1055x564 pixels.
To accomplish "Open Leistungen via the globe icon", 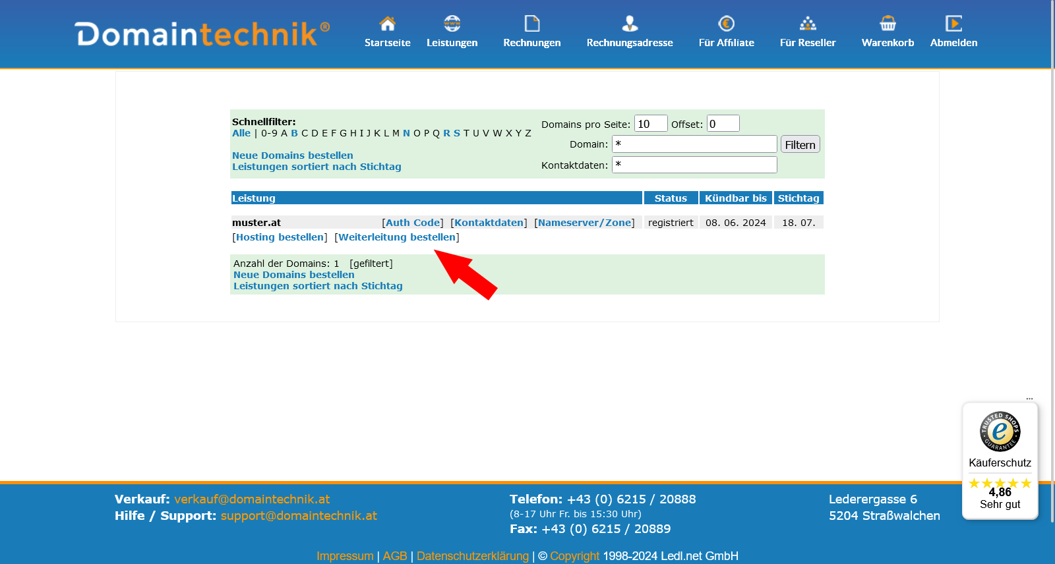I will [452, 24].
